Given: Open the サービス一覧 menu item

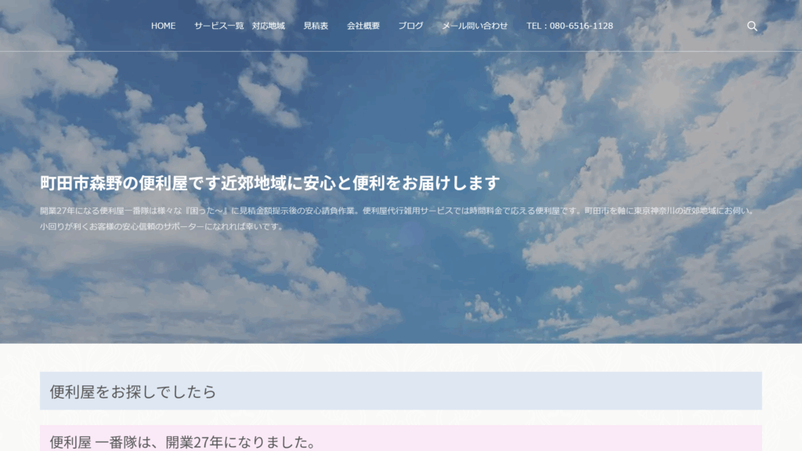Looking at the screenshot, I should (x=219, y=26).
